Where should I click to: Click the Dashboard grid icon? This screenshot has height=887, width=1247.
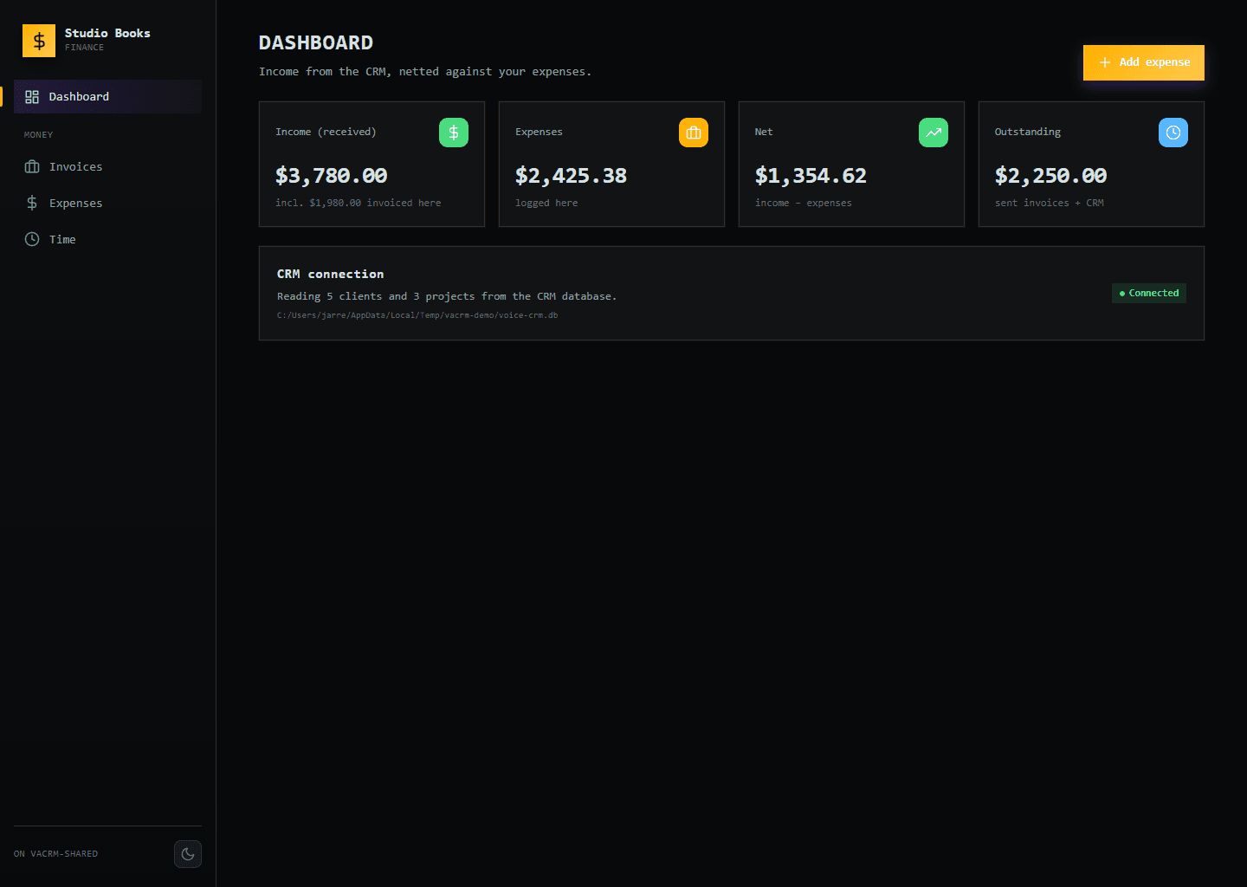(x=32, y=97)
